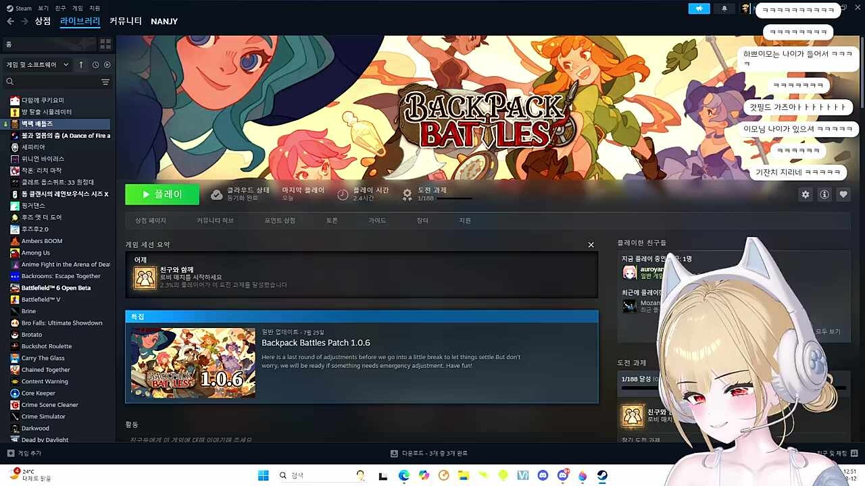Switch library to grid collections view
This screenshot has width=865, height=486.
pyautogui.click(x=105, y=44)
